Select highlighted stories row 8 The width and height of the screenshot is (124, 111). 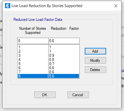[33, 76]
